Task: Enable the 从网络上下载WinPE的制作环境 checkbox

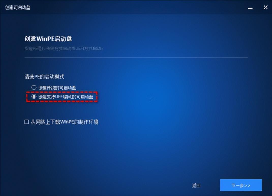Action: click(26, 122)
